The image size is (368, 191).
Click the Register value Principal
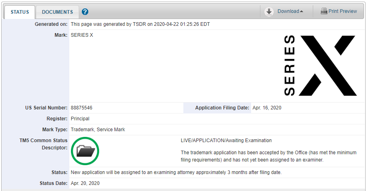click(80, 119)
